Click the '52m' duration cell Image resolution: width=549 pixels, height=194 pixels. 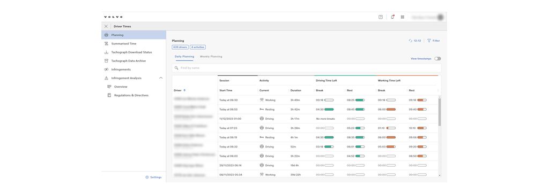293,146
